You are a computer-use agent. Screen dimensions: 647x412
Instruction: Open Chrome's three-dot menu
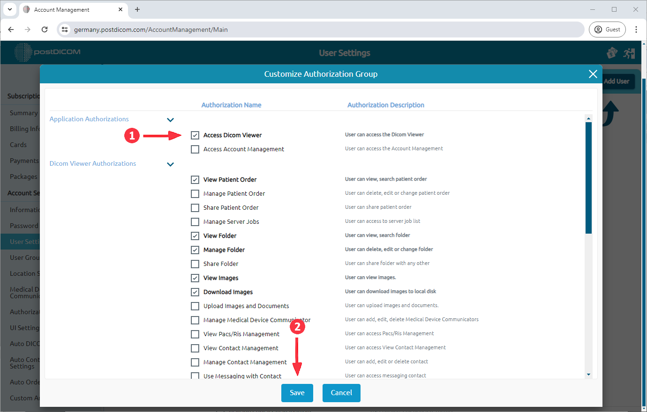(636, 29)
